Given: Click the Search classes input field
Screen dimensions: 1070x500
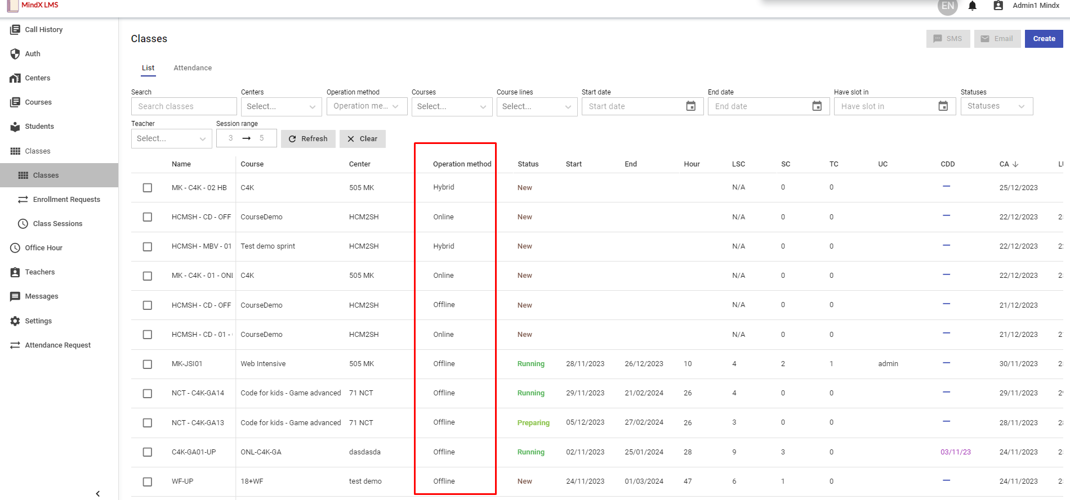Looking at the screenshot, I should point(184,107).
